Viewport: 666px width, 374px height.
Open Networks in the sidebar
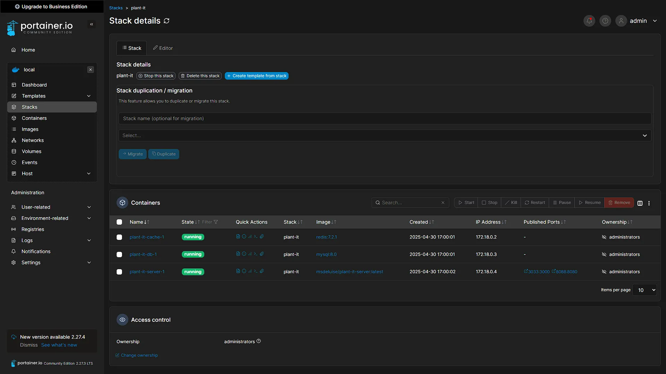point(52,140)
